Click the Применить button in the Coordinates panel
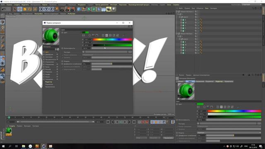This screenshot has width=265, height=149. coord(169,138)
